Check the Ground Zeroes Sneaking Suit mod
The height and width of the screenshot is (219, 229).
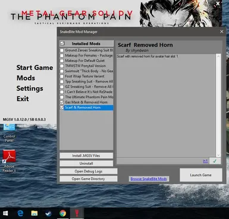(62, 51)
